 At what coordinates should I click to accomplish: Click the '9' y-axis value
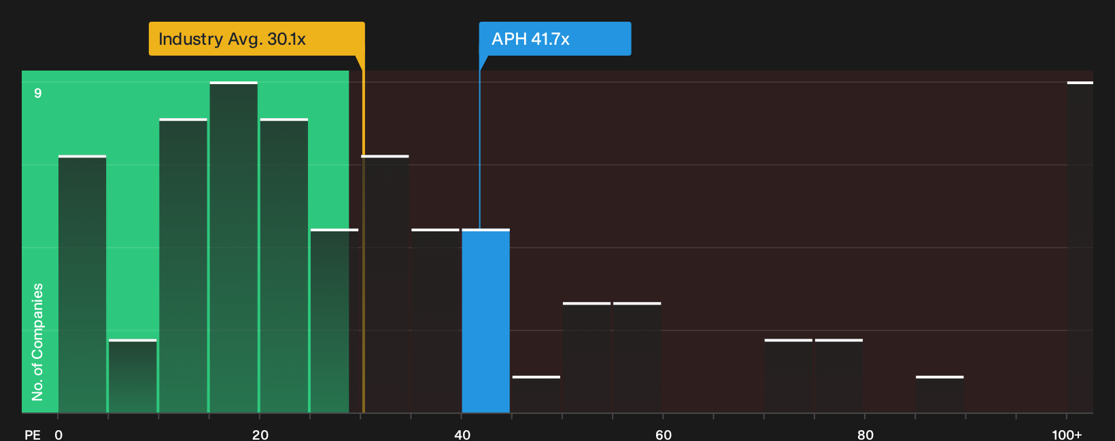tap(38, 93)
